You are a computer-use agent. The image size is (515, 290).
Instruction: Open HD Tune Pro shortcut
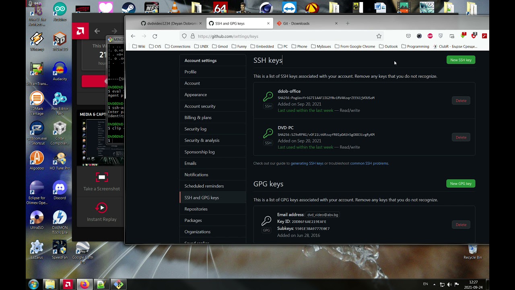[x=60, y=161]
